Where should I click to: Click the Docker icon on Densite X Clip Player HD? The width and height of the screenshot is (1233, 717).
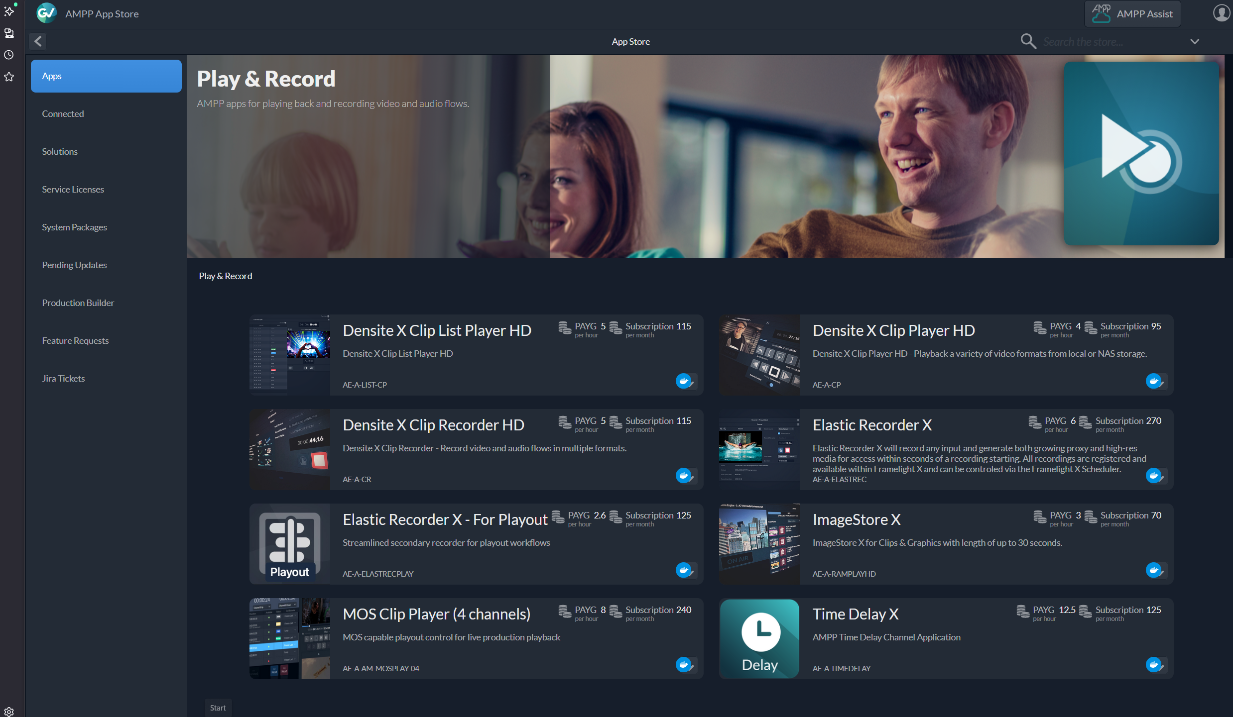(1153, 381)
